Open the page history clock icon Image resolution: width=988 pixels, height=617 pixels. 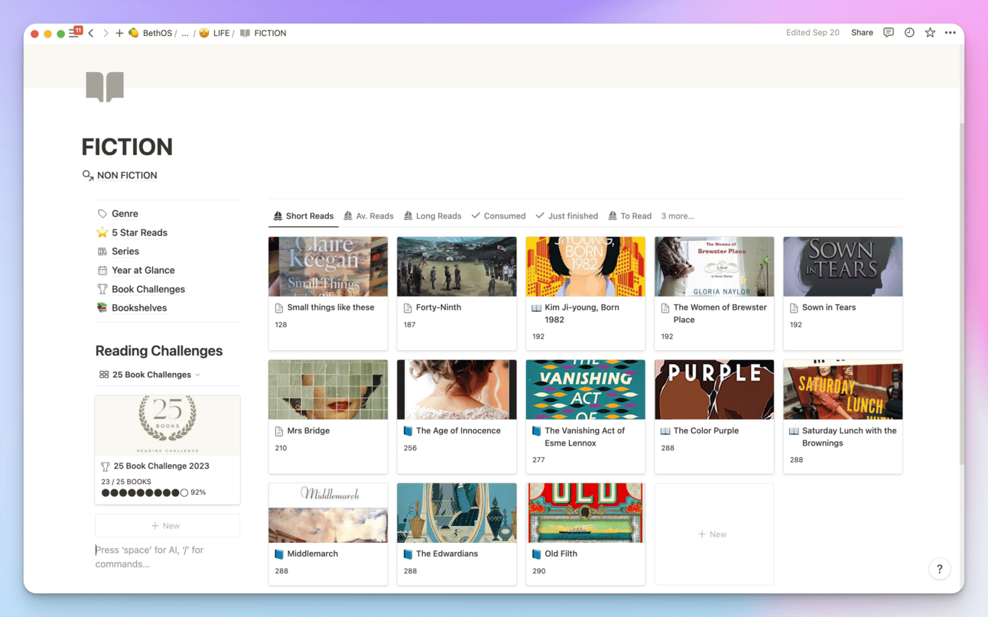(x=909, y=33)
